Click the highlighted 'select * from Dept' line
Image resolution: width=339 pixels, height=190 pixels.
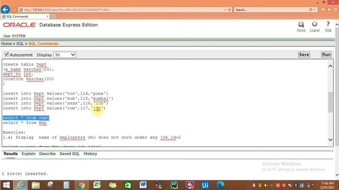[x=26, y=118]
